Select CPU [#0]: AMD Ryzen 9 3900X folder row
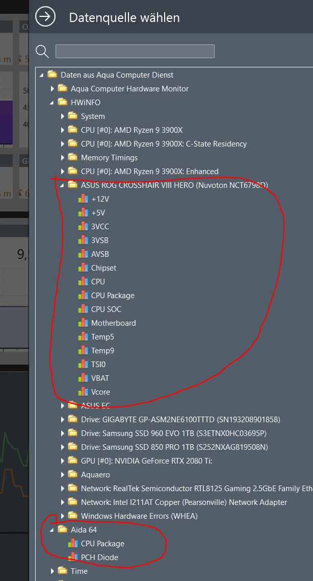Viewport: 313px width, 581px height. (132, 130)
